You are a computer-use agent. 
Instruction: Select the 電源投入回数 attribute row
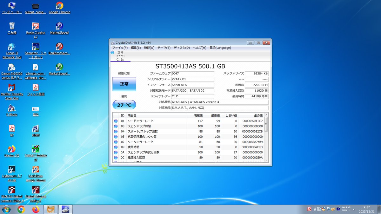click(189, 157)
